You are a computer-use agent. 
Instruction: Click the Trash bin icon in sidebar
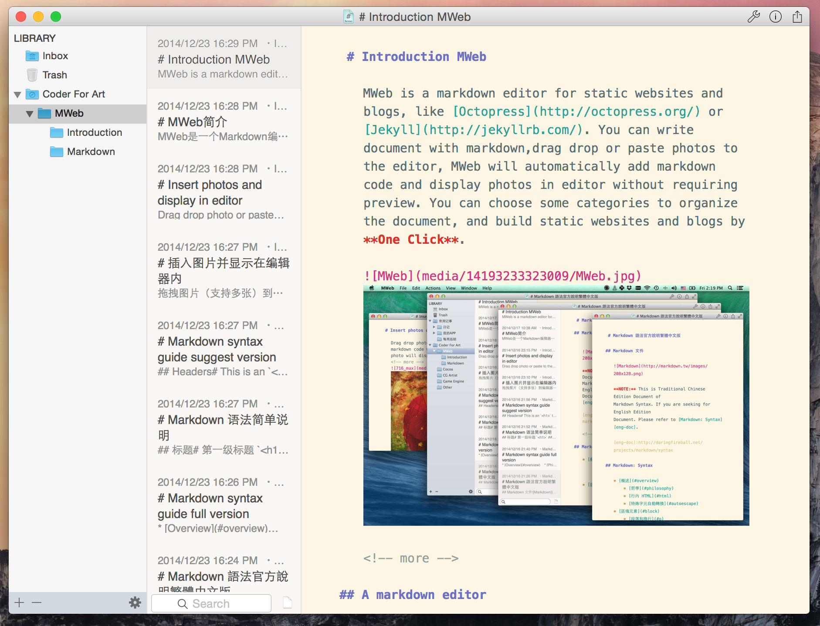[32, 75]
